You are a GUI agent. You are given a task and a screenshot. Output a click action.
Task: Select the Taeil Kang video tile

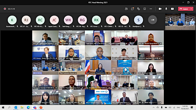pyautogui.click(x=98, y=38)
